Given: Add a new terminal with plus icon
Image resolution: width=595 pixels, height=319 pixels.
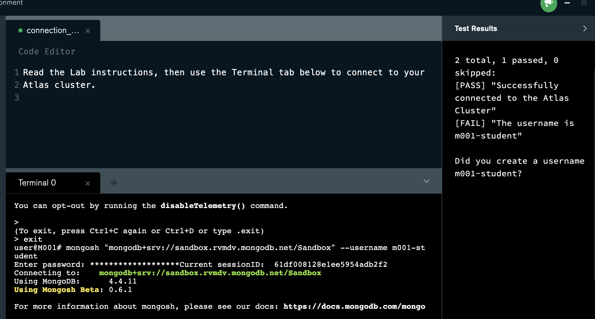Looking at the screenshot, I should point(114,183).
